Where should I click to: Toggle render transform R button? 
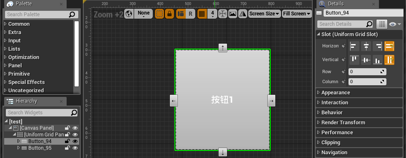190,14
